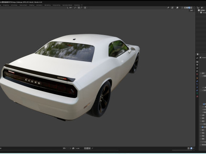Open the Object properties tab
This screenshot has width=206, height=154.
pos(197,78)
